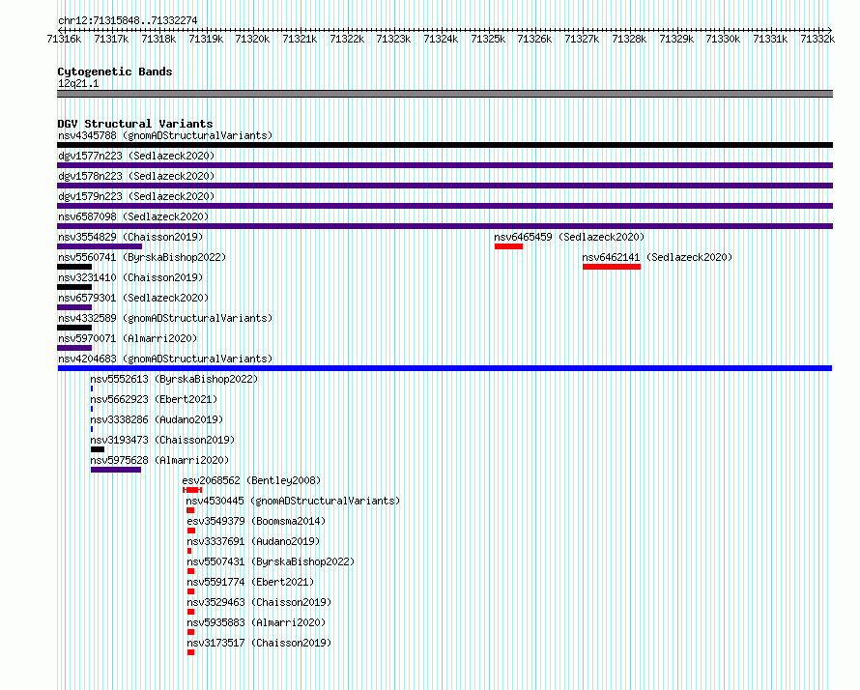Click the blue nsv4204683 variant bar
This screenshot has width=860, height=690.
444,368
